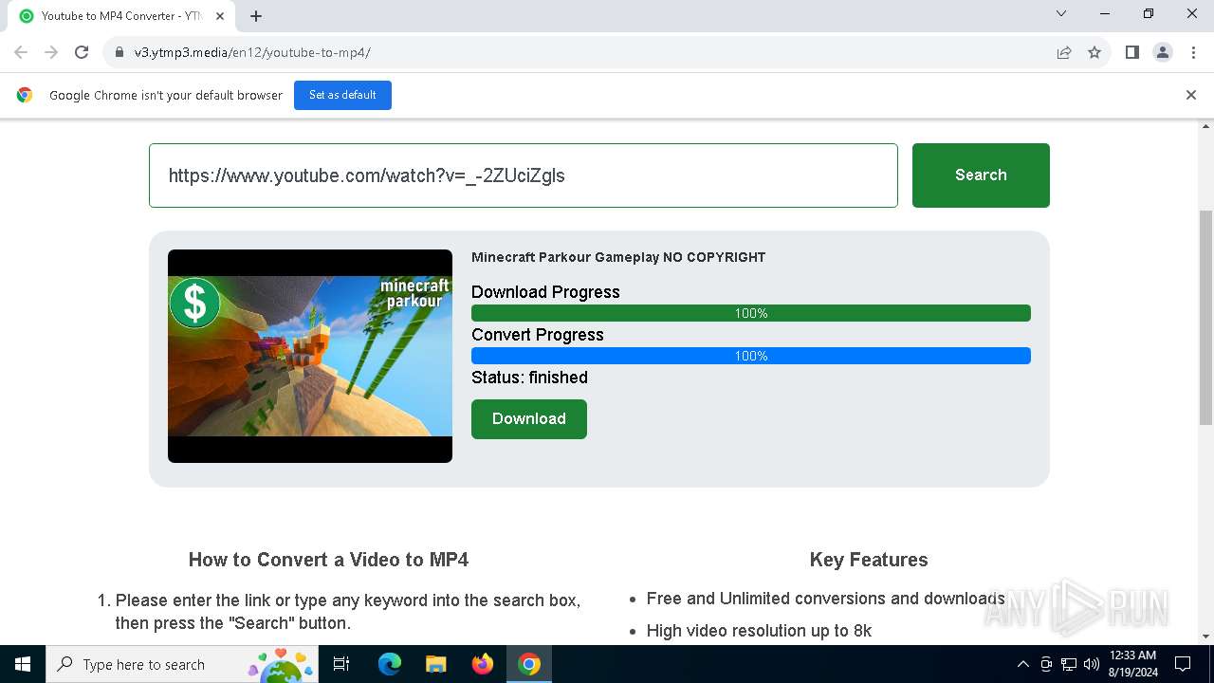Screen dimensions: 1214x683
Task: Click the 'How to Convert a Video to MP4' heading
Action: pos(328,560)
